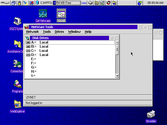The image size is (167, 125).
Task: Click the 'Not logged in' status text
Action: 34,103
